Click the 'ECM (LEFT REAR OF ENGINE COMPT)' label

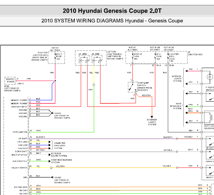point(12,89)
